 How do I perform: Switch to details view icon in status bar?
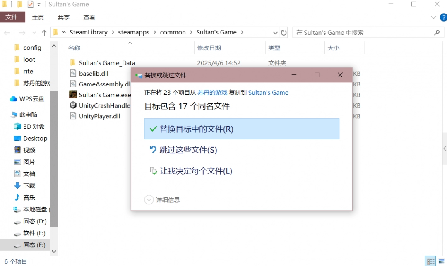[x=431, y=261]
